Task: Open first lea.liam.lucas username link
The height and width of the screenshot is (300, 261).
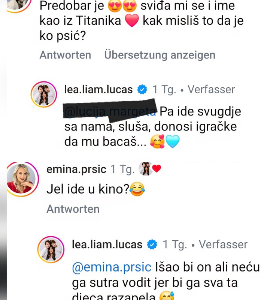Action: tap(98, 89)
